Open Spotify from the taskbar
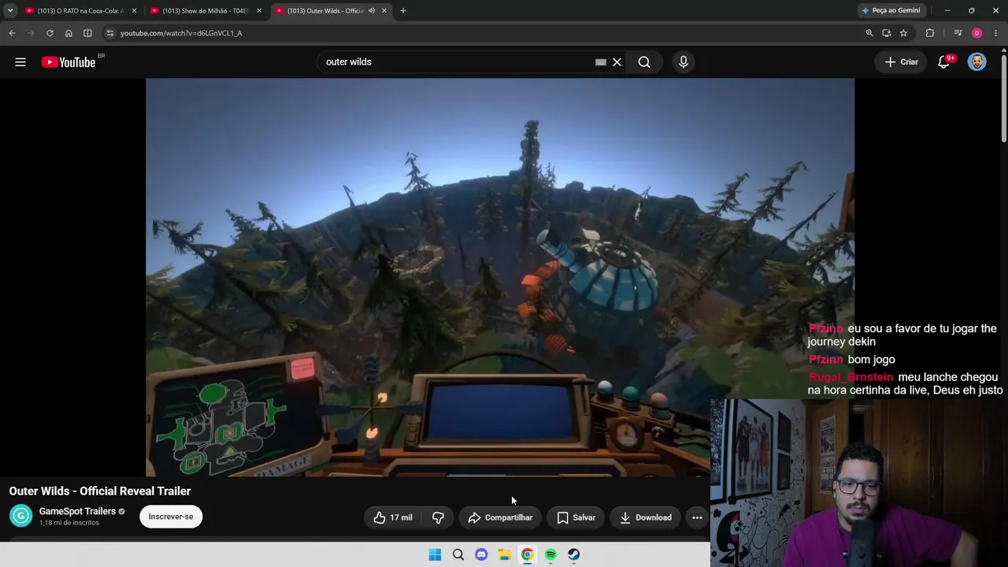This screenshot has height=567, width=1008. point(550,554)
